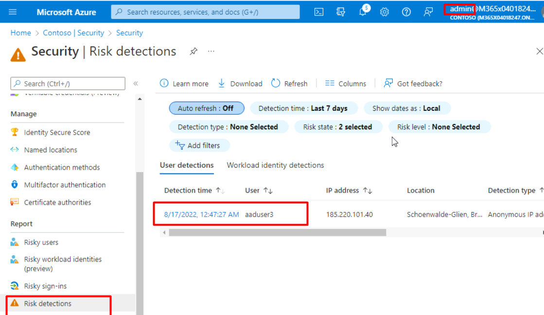
Task: Open the Columns chooser
Action: [x=346, y=83]
